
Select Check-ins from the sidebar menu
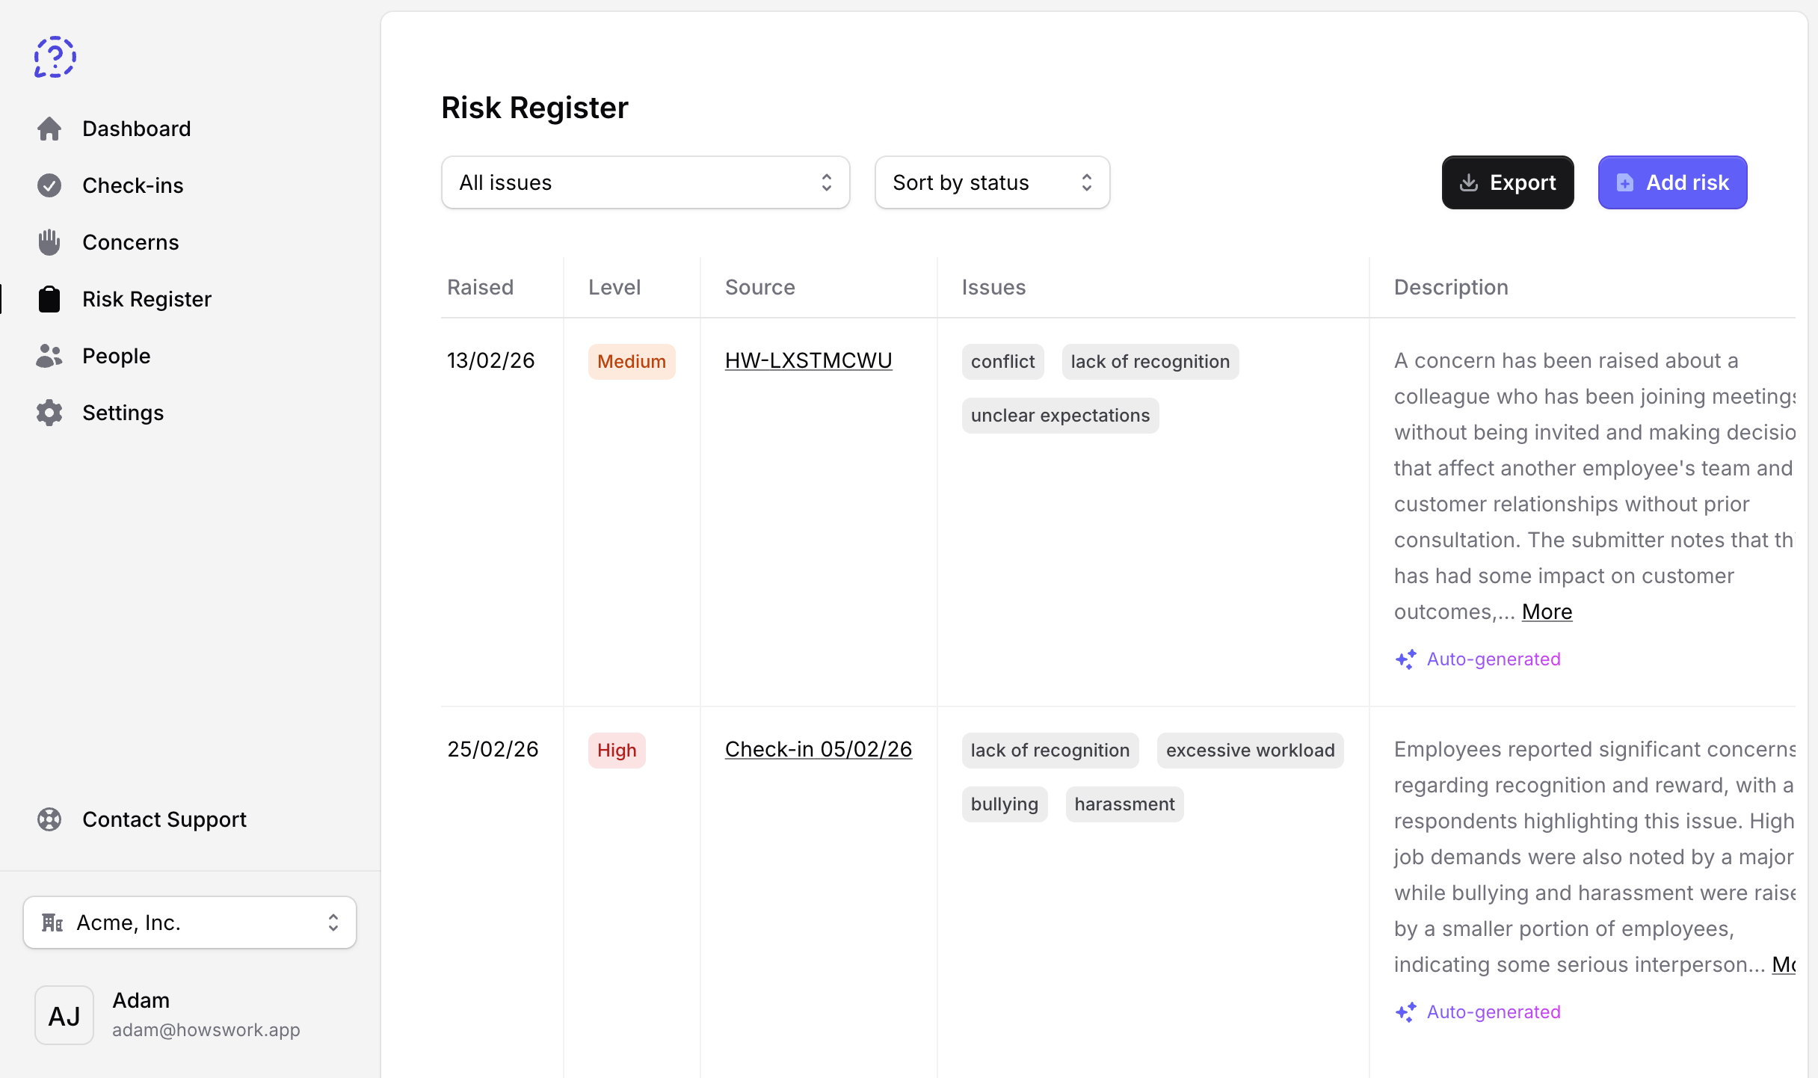pyautogui.click(x=132, y=185)
